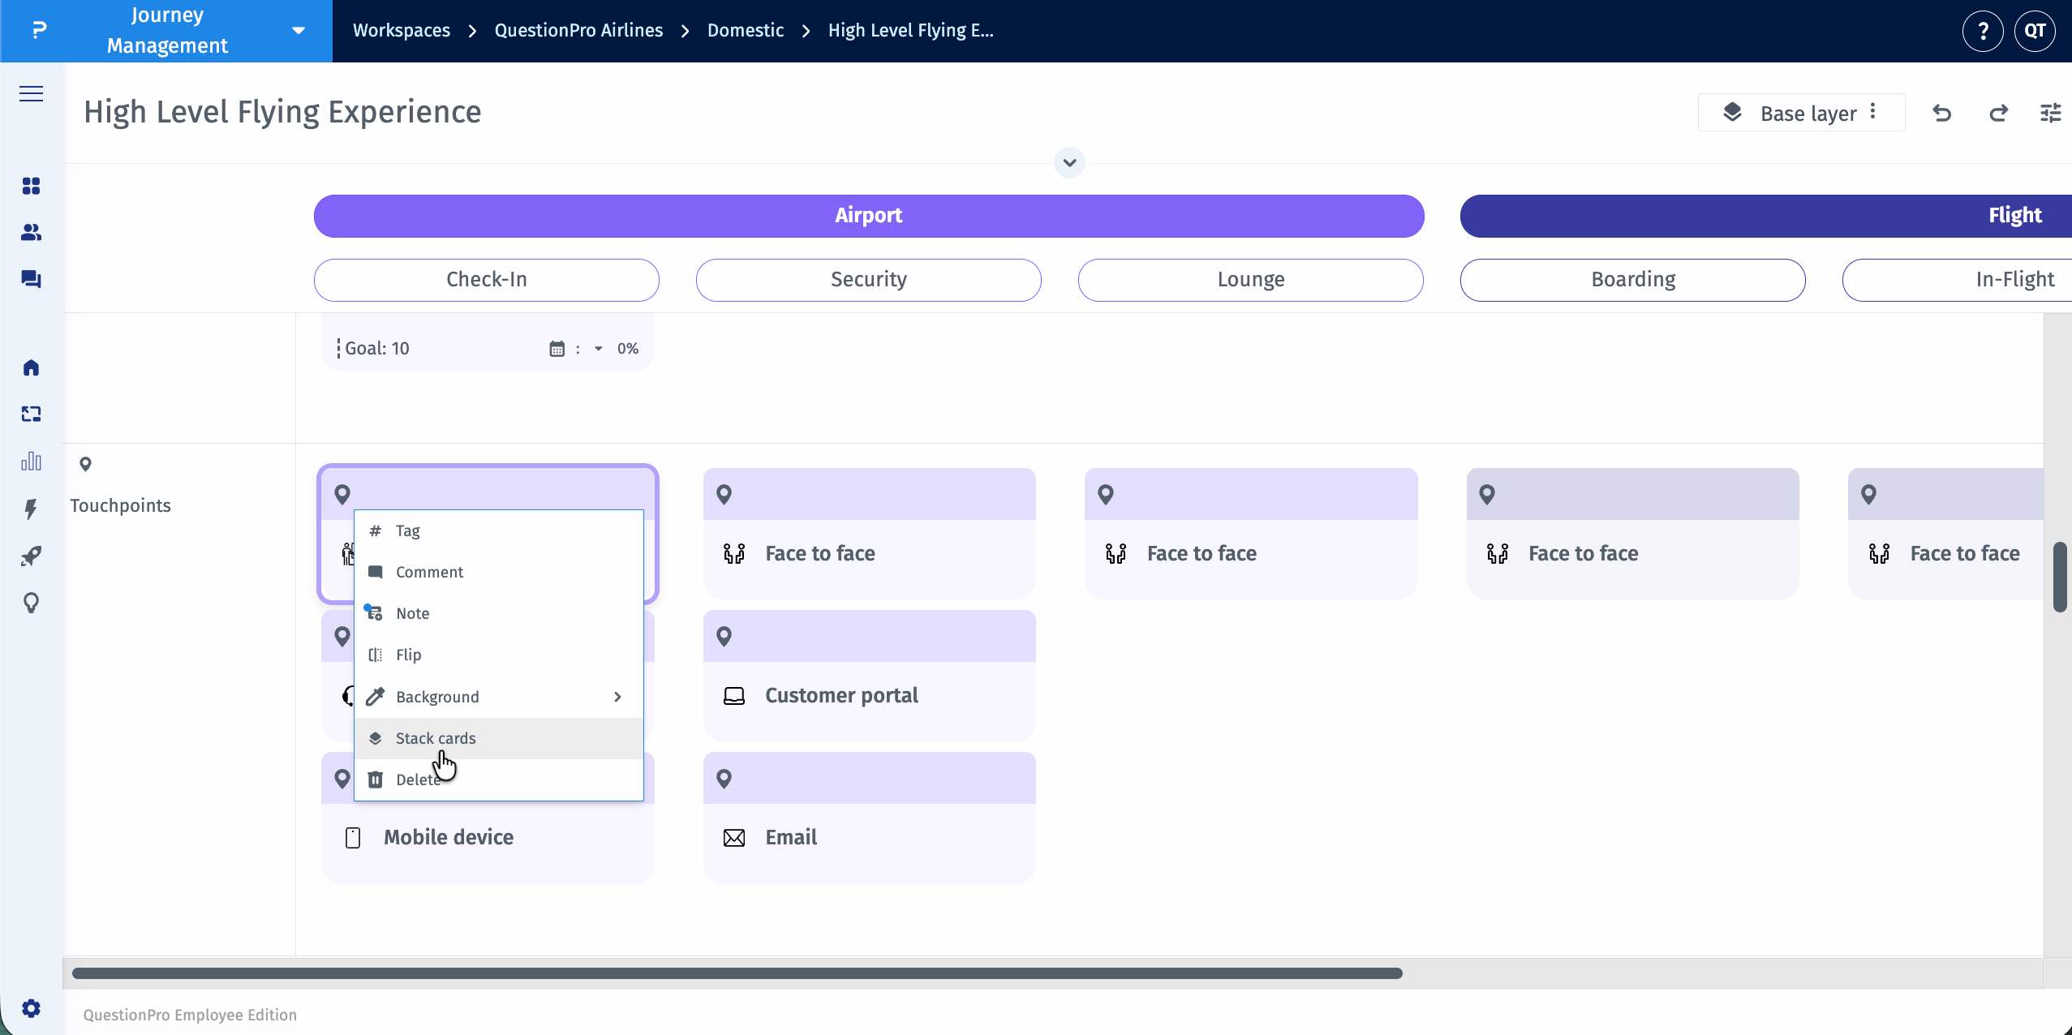Open the dashboard grid icon in sidebar
The width and height of the screenshot is (2072, 1035).
(31, 186)
